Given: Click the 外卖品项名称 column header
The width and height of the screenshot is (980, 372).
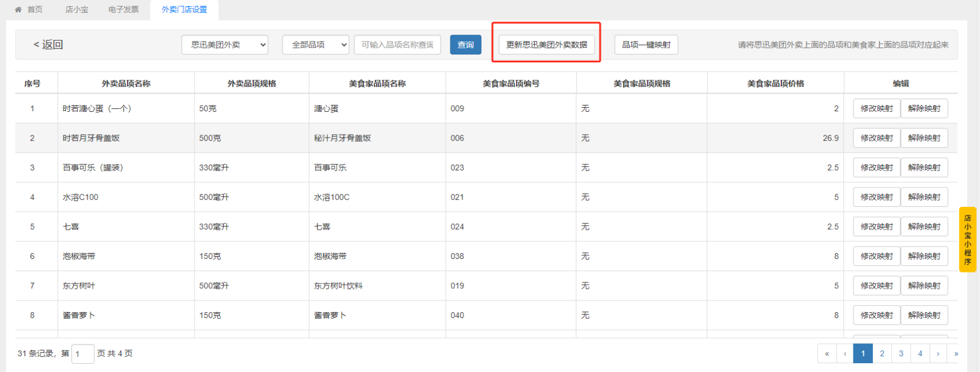Looking at the screenshot, I should click(x=126, y=84).
